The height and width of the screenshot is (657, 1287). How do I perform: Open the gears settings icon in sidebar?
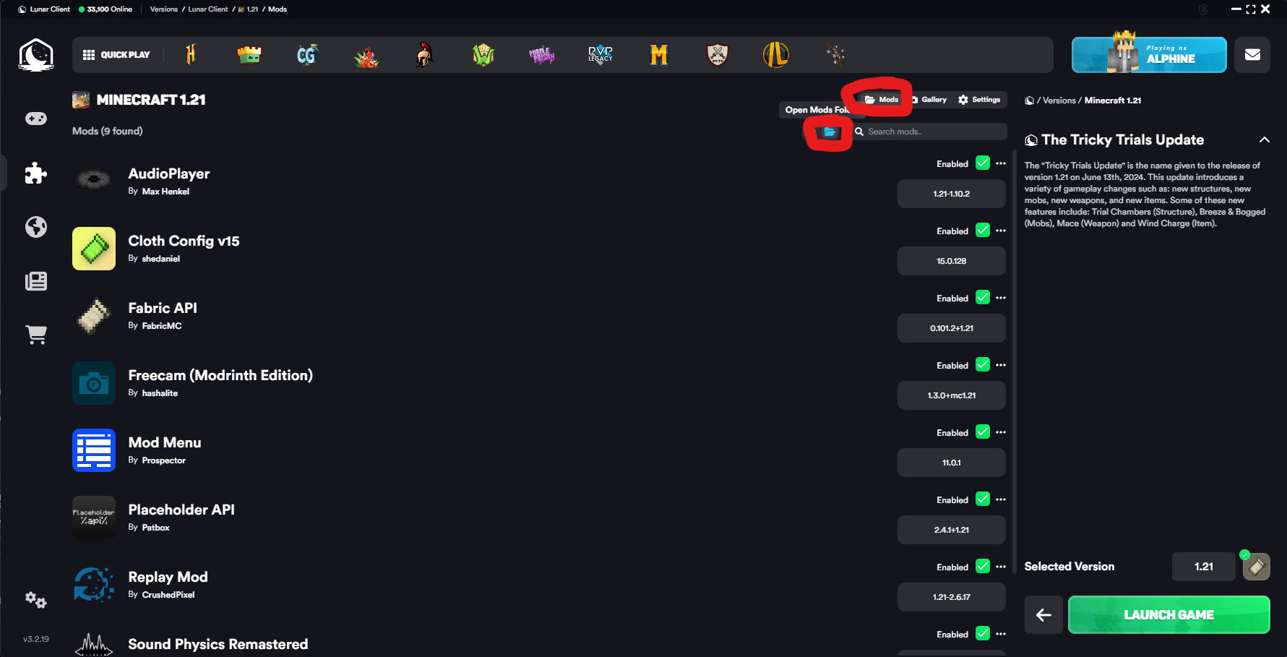[x=35, y=600]
